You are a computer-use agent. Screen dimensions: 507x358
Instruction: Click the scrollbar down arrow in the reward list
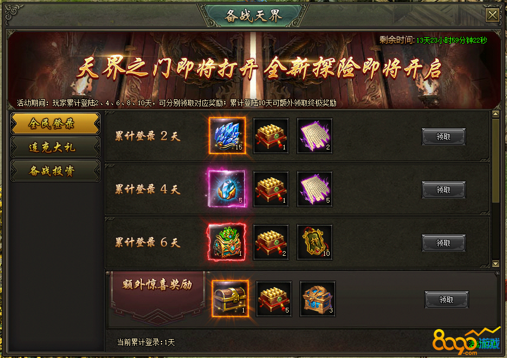495,263
